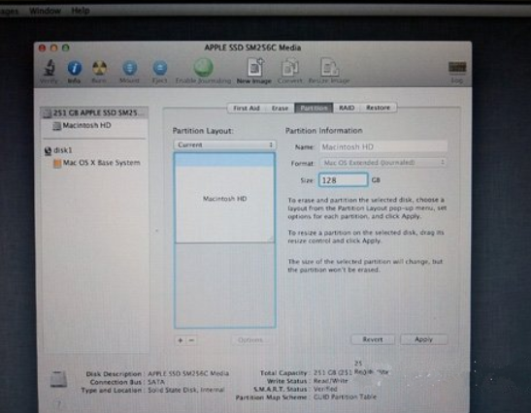Click the Revert button
Image resolution: width=531 pixels, height=413 pixels.
pyautogui.click(x=373, y=339)
